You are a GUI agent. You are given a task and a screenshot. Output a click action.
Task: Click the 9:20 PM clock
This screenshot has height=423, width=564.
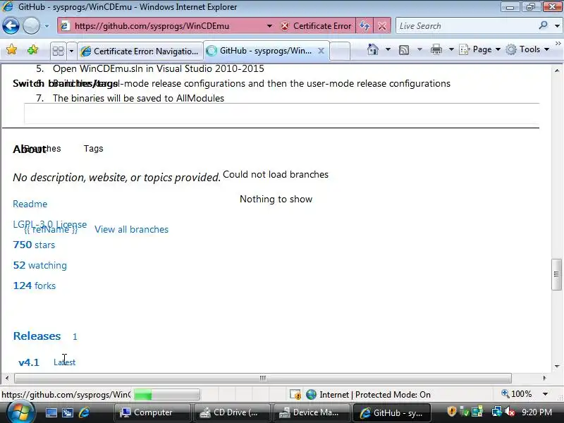537,412
